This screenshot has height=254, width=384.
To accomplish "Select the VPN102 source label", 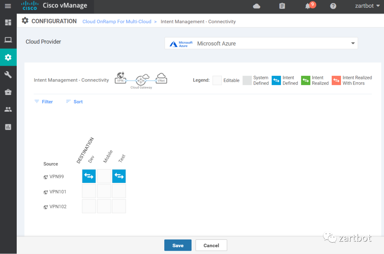I will tap(58, 206).
